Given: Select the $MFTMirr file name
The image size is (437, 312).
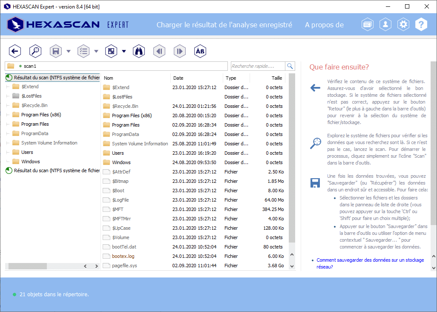Looking at the screenshot, I should point(121,219).
